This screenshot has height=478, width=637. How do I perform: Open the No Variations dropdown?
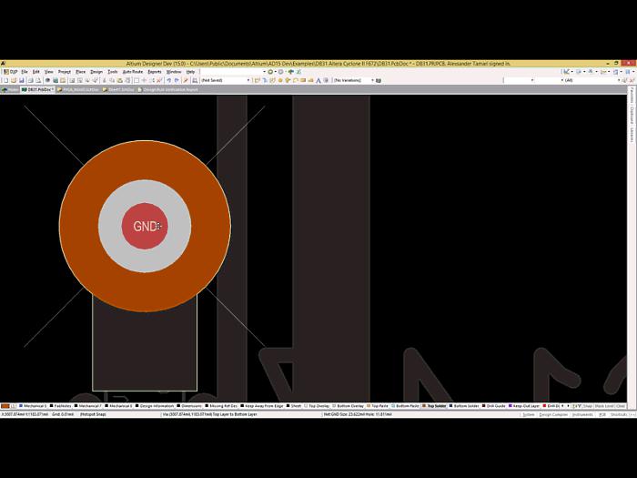[x=353, y=80]
